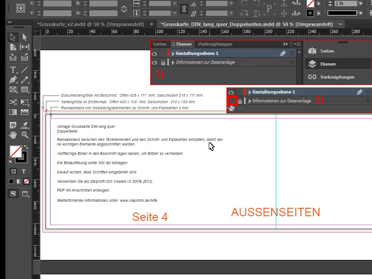
Task: Toggle constrain proportions for width and height
Action: pyautogui.click(x=124, y=9)
